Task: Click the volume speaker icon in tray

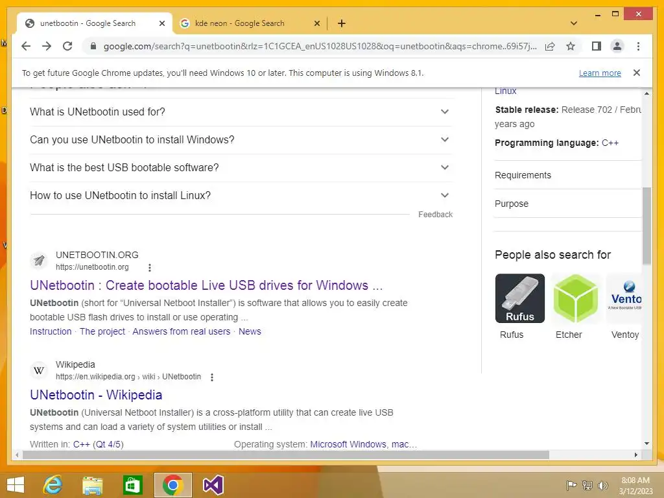Action: 602,485
